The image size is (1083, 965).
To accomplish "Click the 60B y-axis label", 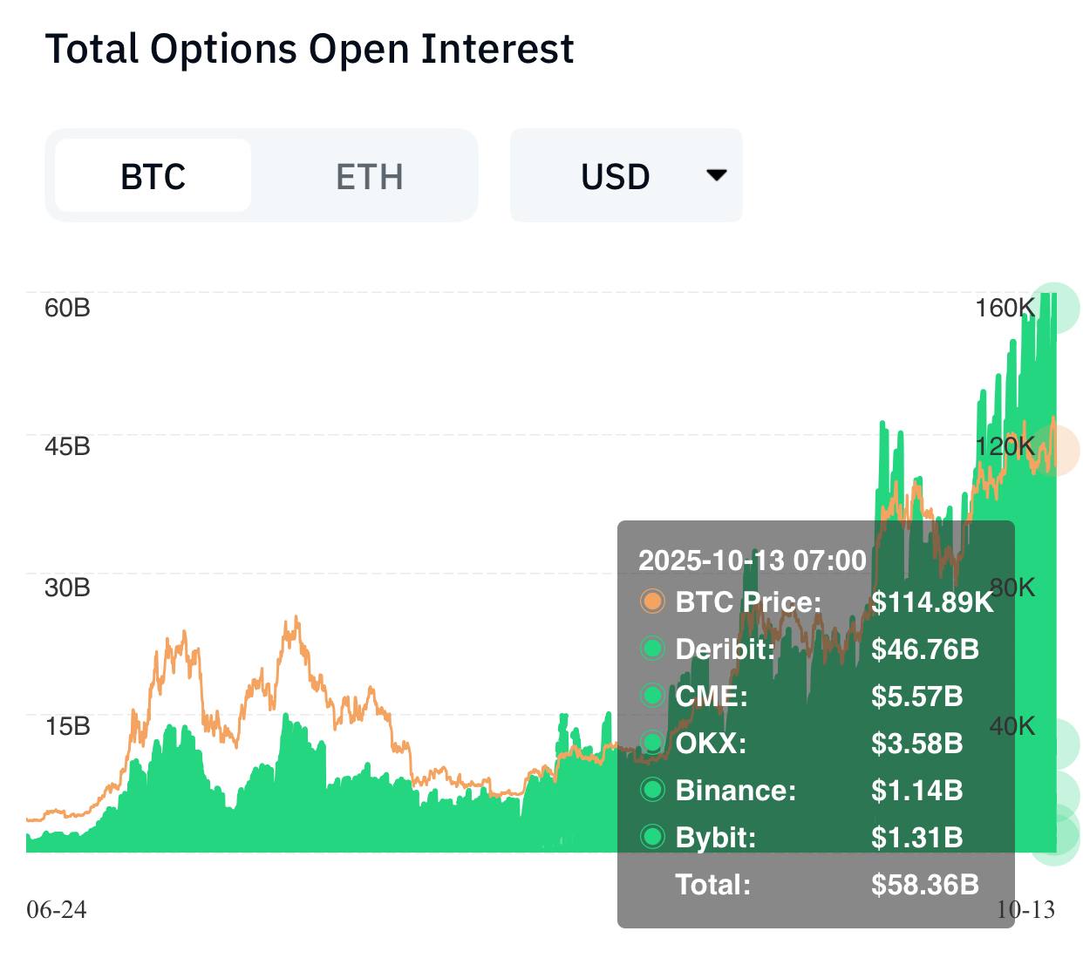I will (x=67, y=308).
